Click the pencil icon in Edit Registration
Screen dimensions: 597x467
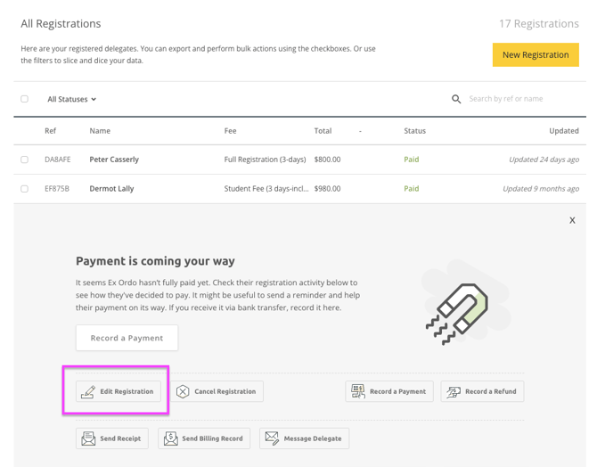(x=88, y=392)
